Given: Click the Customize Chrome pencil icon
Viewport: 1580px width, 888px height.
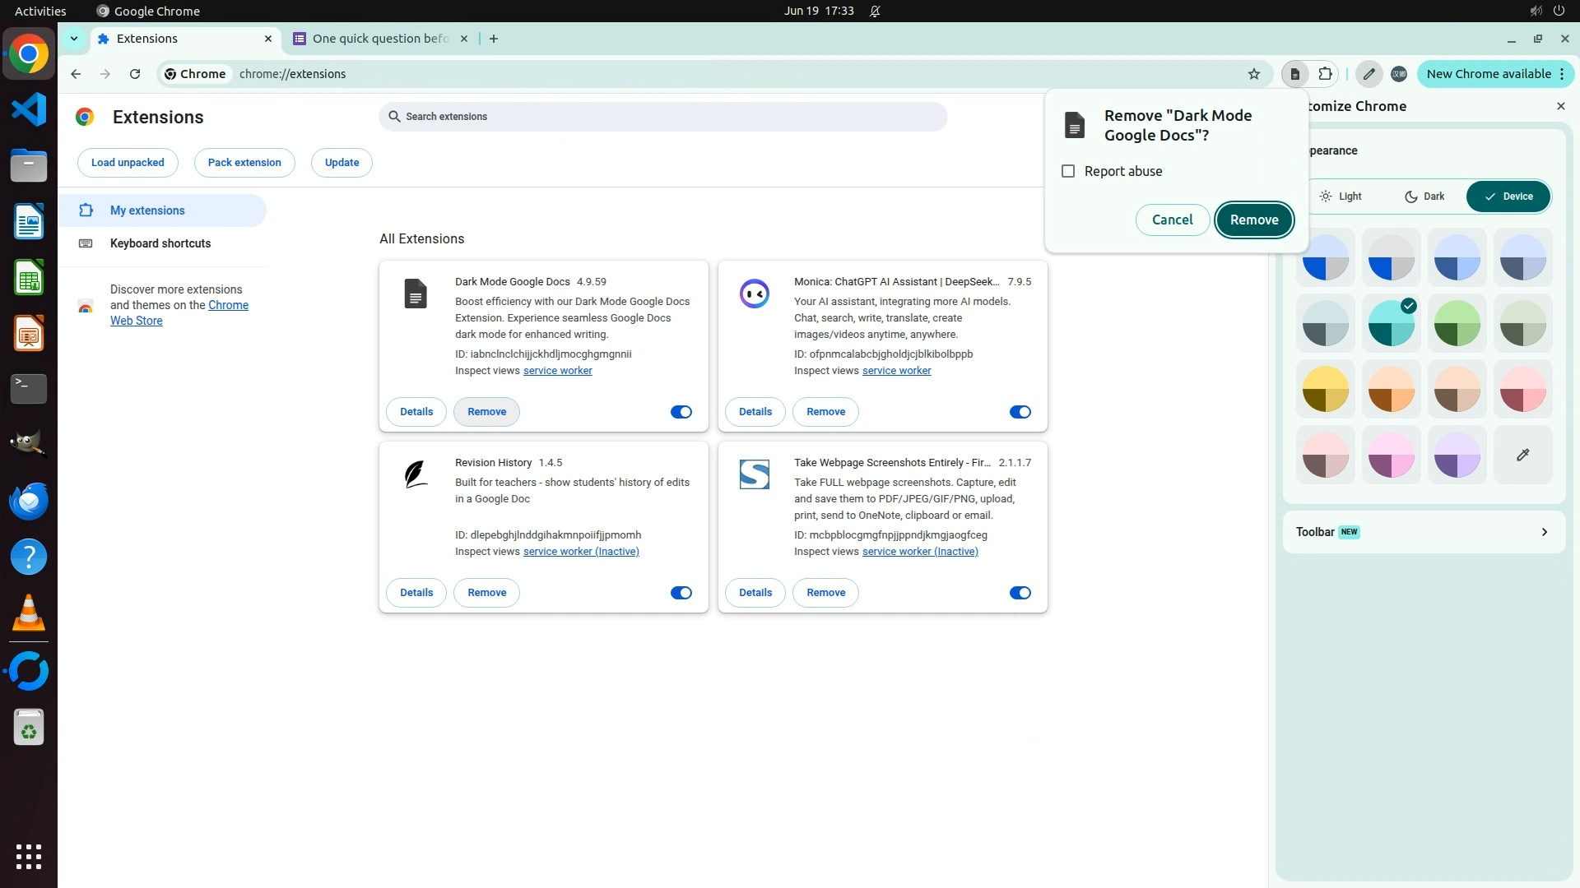Looking at the screenshot, I should pos(1369,74).
